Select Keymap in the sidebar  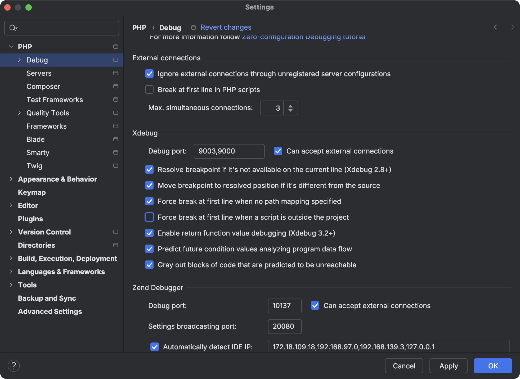pyautogui.click(x=32, y=192)
